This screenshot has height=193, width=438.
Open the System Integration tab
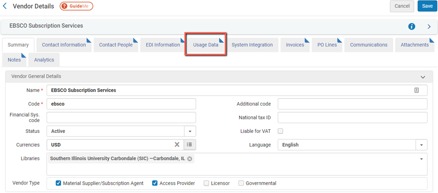pyautogui.click(x=252, y=45)
